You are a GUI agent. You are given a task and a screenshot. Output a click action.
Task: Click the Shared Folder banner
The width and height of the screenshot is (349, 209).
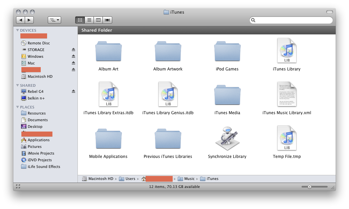pyautogui.click(x=206, y=30)
